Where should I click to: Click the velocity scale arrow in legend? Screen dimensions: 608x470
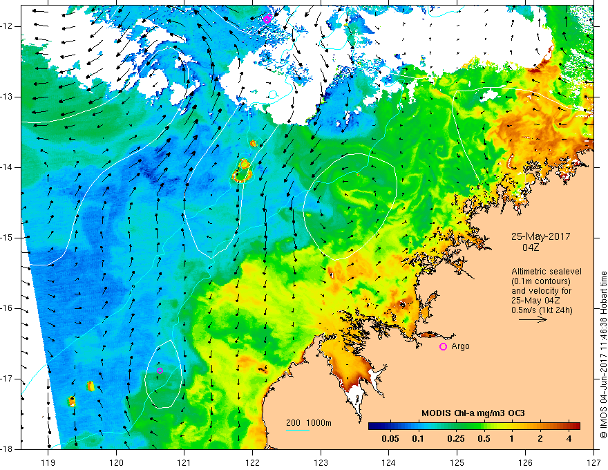pyautogui.click(x=533, y=319)
